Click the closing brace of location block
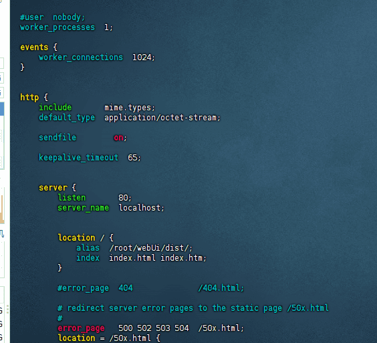Screen dimensions: 377x343 [59, 267]
